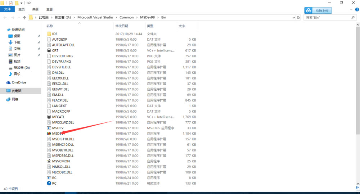Select the LANGEXT file name
The width and height of the screenshot is (360, 194).
(59, 106)
